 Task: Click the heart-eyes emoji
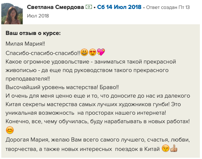[x=92, y=52]
